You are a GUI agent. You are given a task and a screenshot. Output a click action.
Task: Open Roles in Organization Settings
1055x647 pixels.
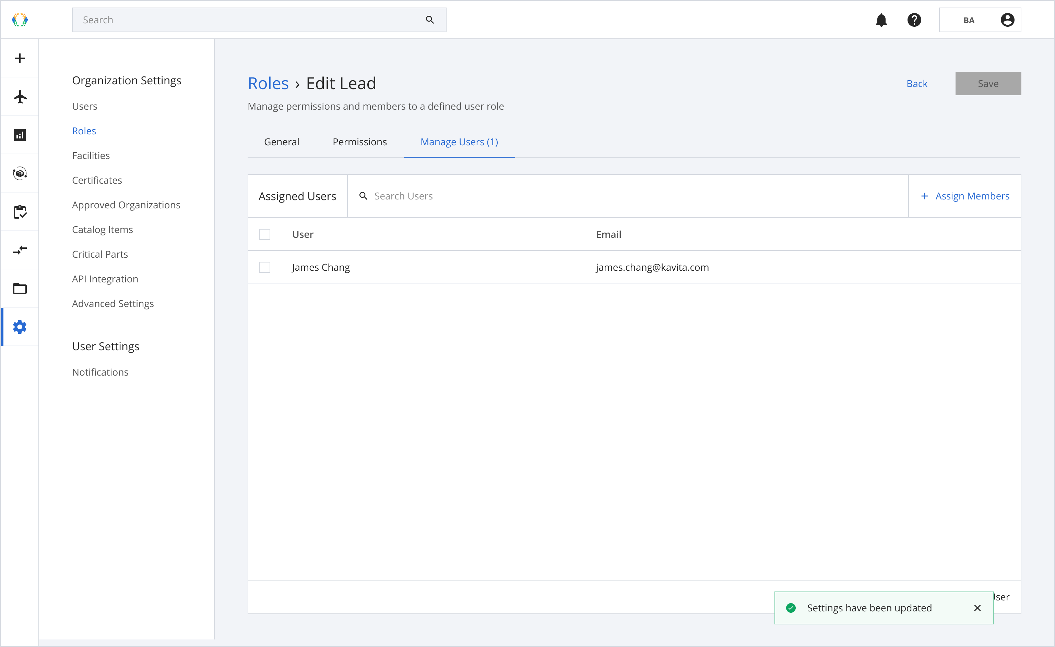84,131
